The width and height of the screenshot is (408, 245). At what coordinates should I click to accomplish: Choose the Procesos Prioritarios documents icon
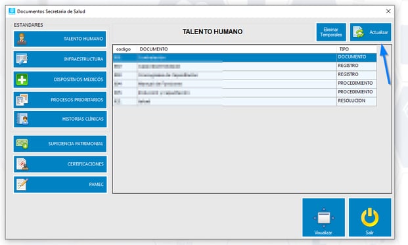[22, 100]
